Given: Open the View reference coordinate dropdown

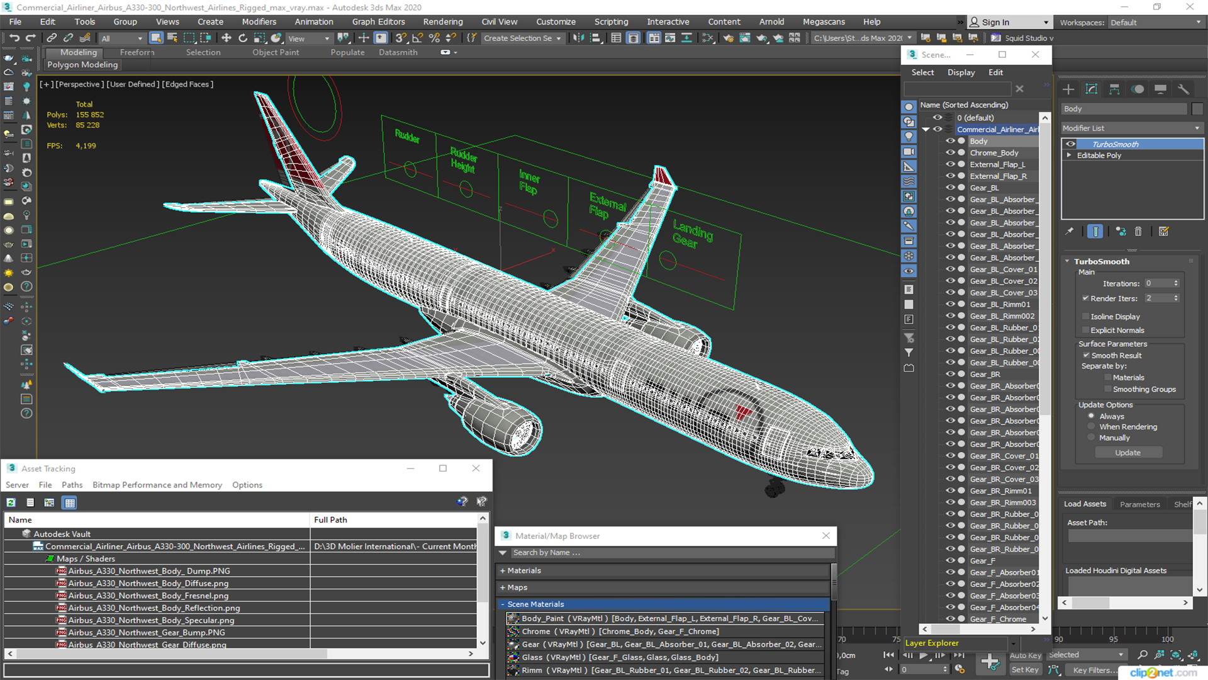Looking at the screenshot, I should point(309,38).
